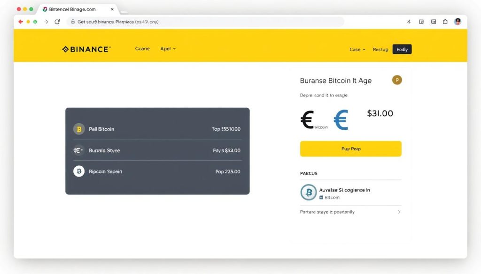
Task: Click the extensions icon in browser toolbar
Action: pos(409,22)
